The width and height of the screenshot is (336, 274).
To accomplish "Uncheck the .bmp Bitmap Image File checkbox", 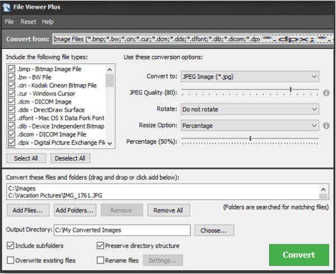I will click(x=12, y=69).
